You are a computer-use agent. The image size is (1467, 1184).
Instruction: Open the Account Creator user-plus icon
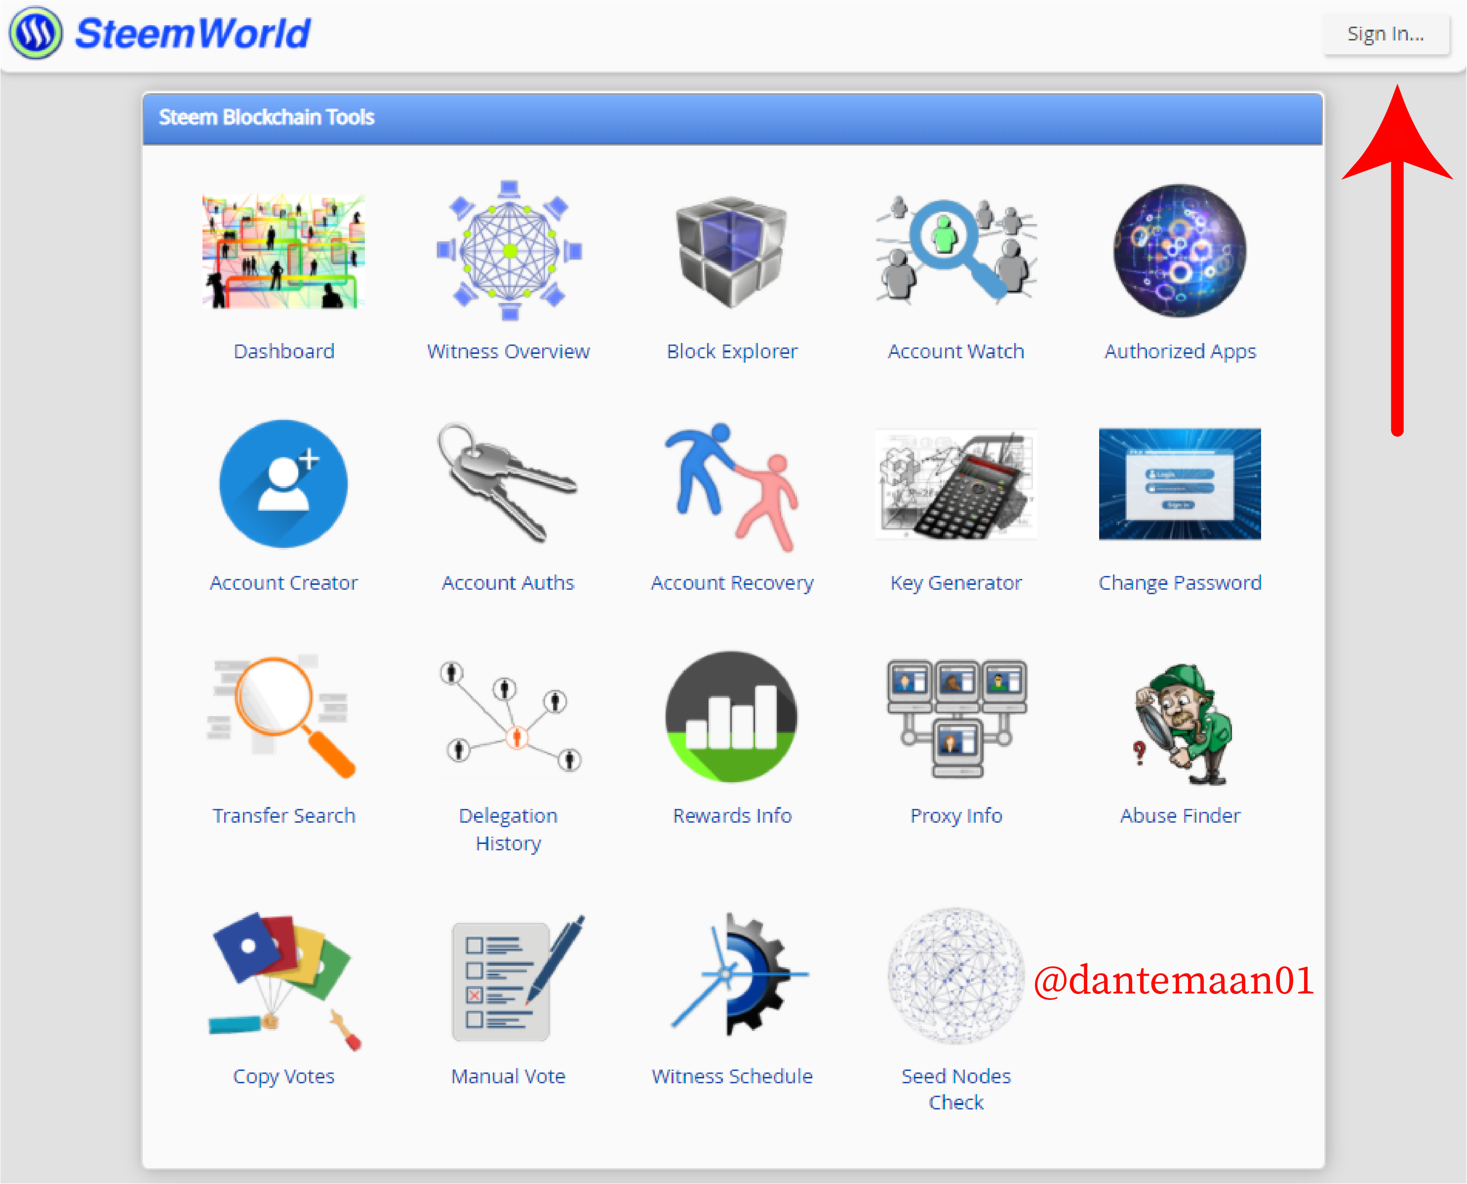284,484
